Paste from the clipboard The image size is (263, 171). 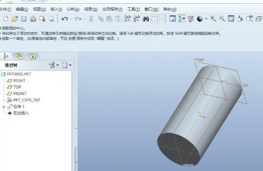(109, 19)
